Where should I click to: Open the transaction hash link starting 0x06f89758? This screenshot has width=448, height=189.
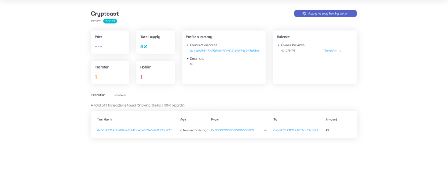[135, 130]
